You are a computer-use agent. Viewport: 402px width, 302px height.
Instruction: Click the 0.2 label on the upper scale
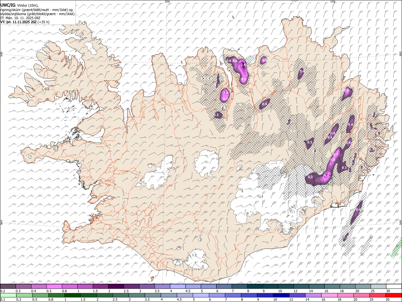tap(3, 291)
